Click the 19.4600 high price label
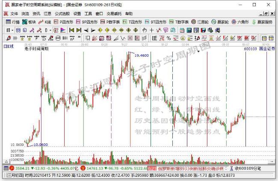 pos(142,55)
